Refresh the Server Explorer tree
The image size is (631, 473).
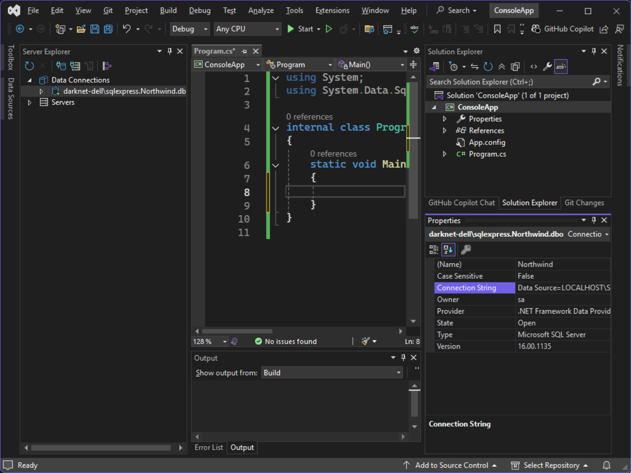point(30,66)
